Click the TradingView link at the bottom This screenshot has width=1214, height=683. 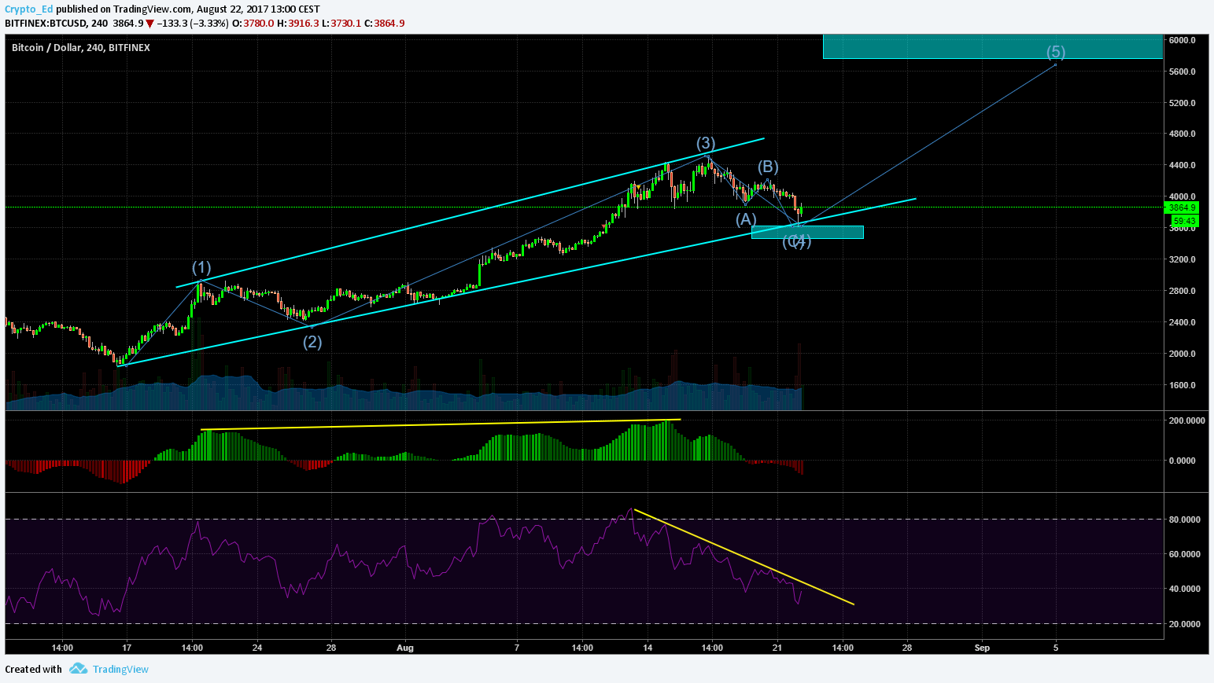pos(120,670)
